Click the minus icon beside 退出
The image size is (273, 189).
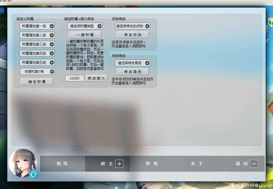(x=254, y=164)
